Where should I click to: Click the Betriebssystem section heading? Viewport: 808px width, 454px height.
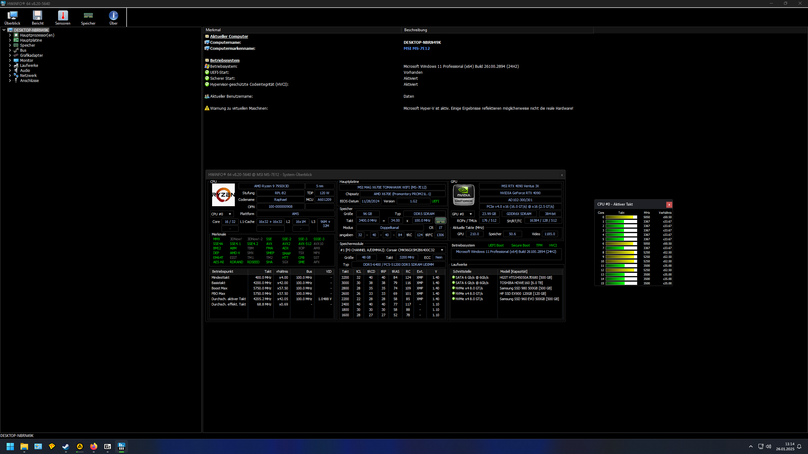coord(225,60)
